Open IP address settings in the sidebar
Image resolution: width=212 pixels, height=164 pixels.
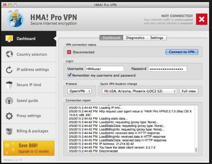(29, 70)
